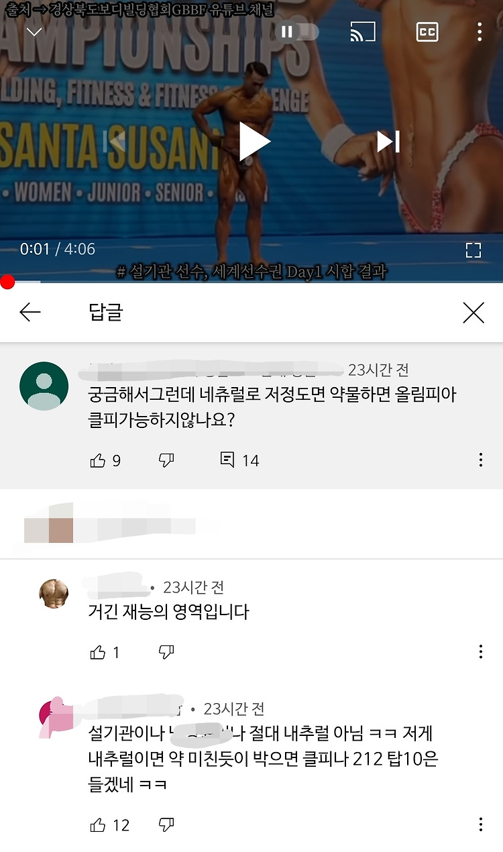
Task: Toggle the autoplay switch in the player
Action: [x=296, y=32]
